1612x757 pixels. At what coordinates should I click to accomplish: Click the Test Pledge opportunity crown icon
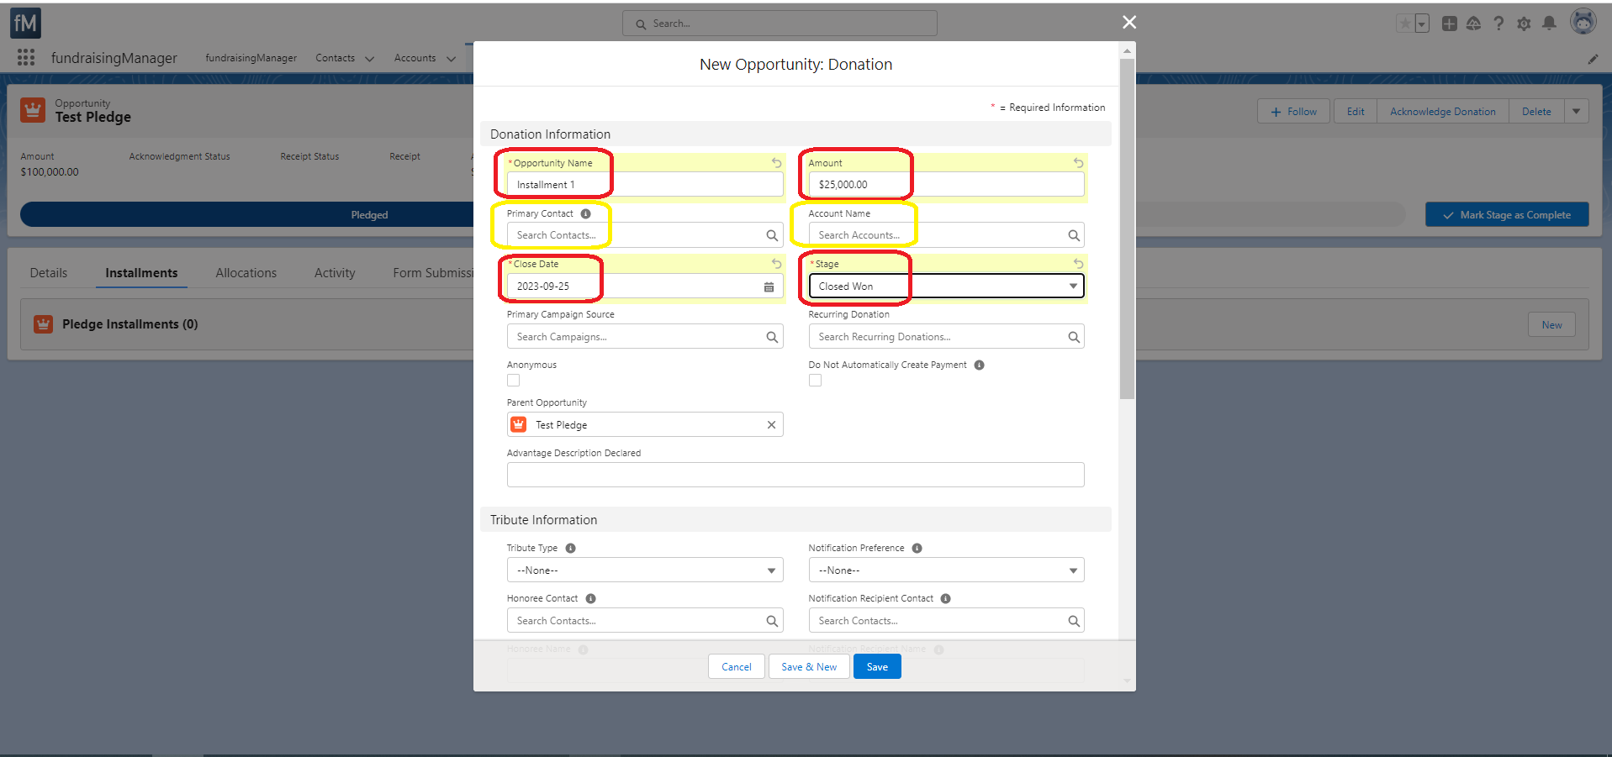[33, 110]
